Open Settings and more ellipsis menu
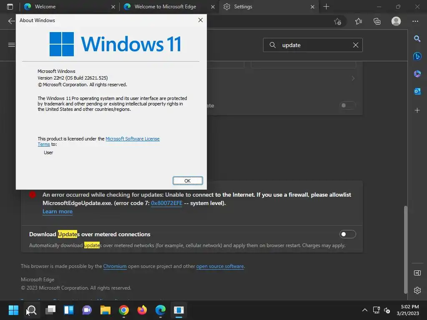Screen dimensions: 427x320 tap(415, 21)
